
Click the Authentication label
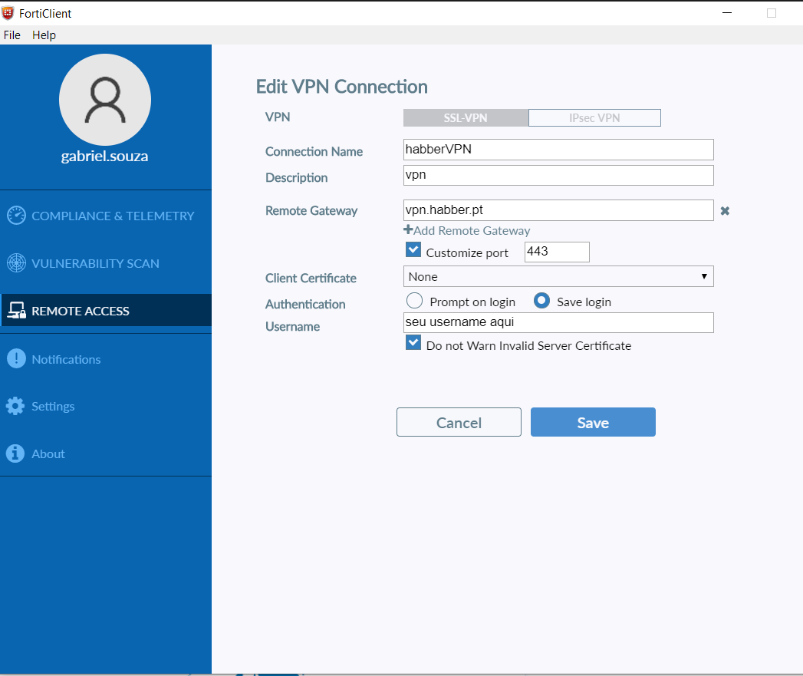pyautogui.click(x=305, y=305)
